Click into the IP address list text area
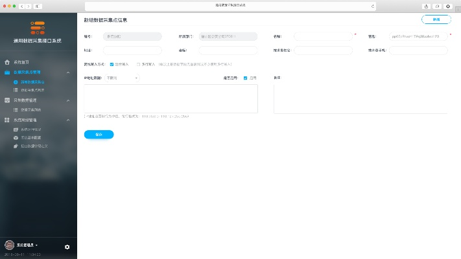The image size is (461, 259). tap(171, 98)
